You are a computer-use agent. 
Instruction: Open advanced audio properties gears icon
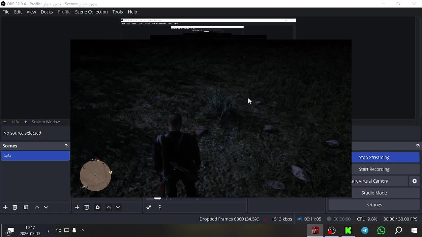click(149, 207)
